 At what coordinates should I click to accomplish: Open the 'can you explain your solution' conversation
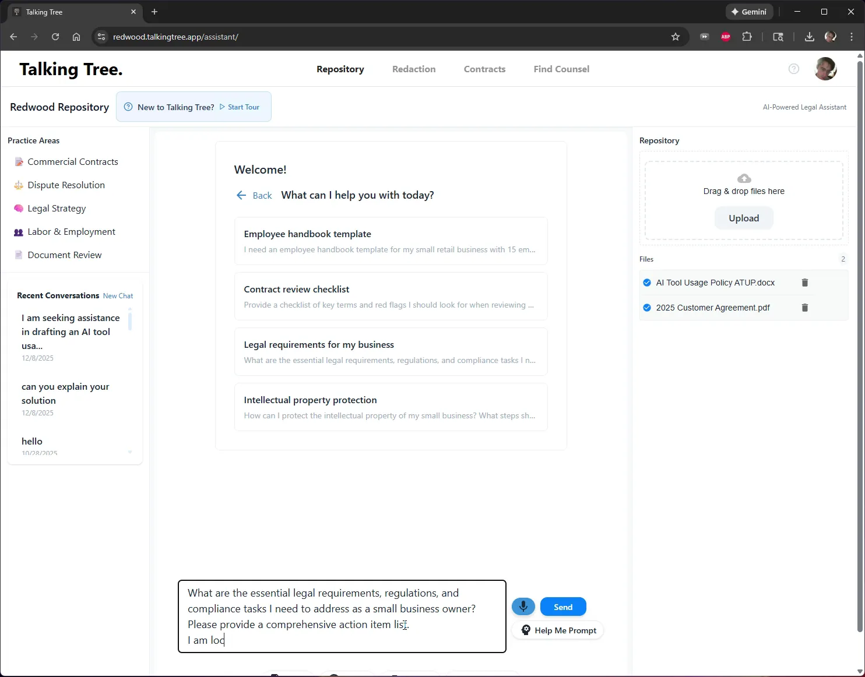(71, 399)
